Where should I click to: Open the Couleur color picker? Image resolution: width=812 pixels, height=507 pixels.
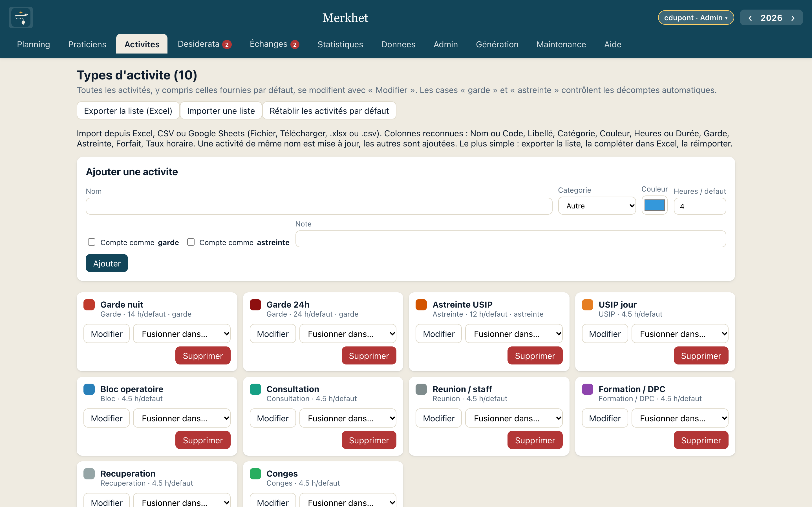pos(655,205)
